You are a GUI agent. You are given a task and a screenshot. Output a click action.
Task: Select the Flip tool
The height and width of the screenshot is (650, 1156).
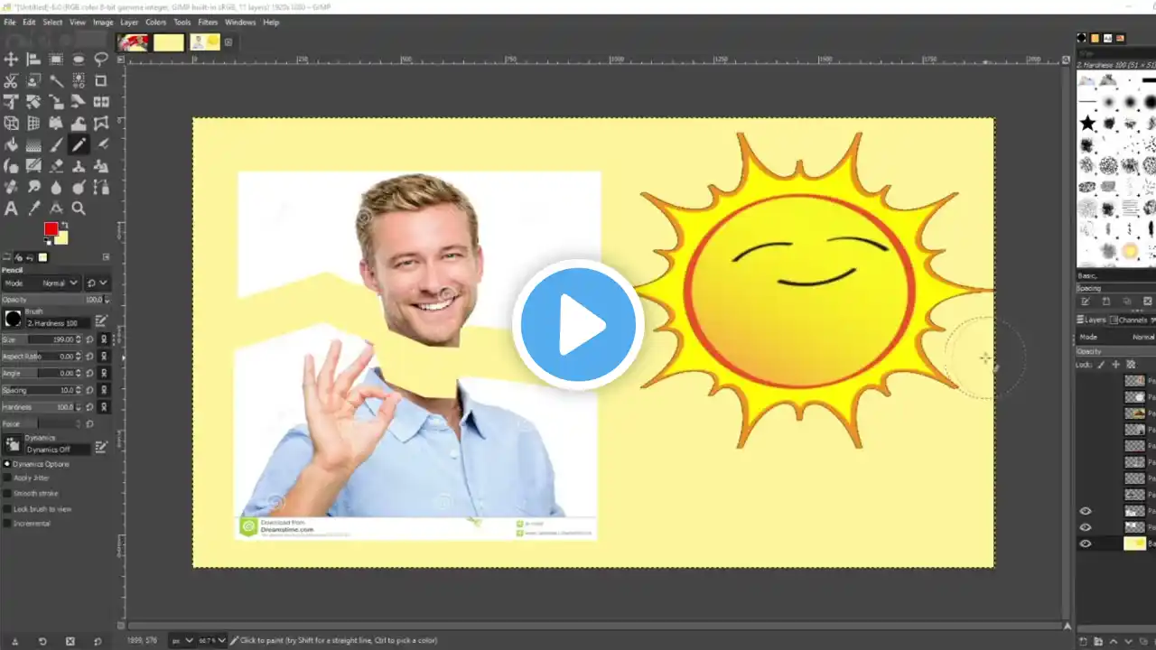101,102
